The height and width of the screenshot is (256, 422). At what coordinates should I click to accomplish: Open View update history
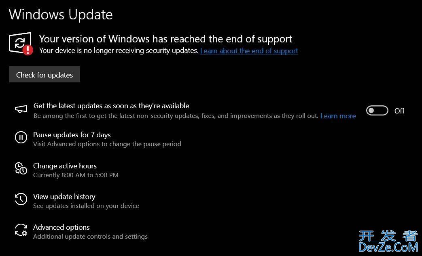click(x=64, y=197)
